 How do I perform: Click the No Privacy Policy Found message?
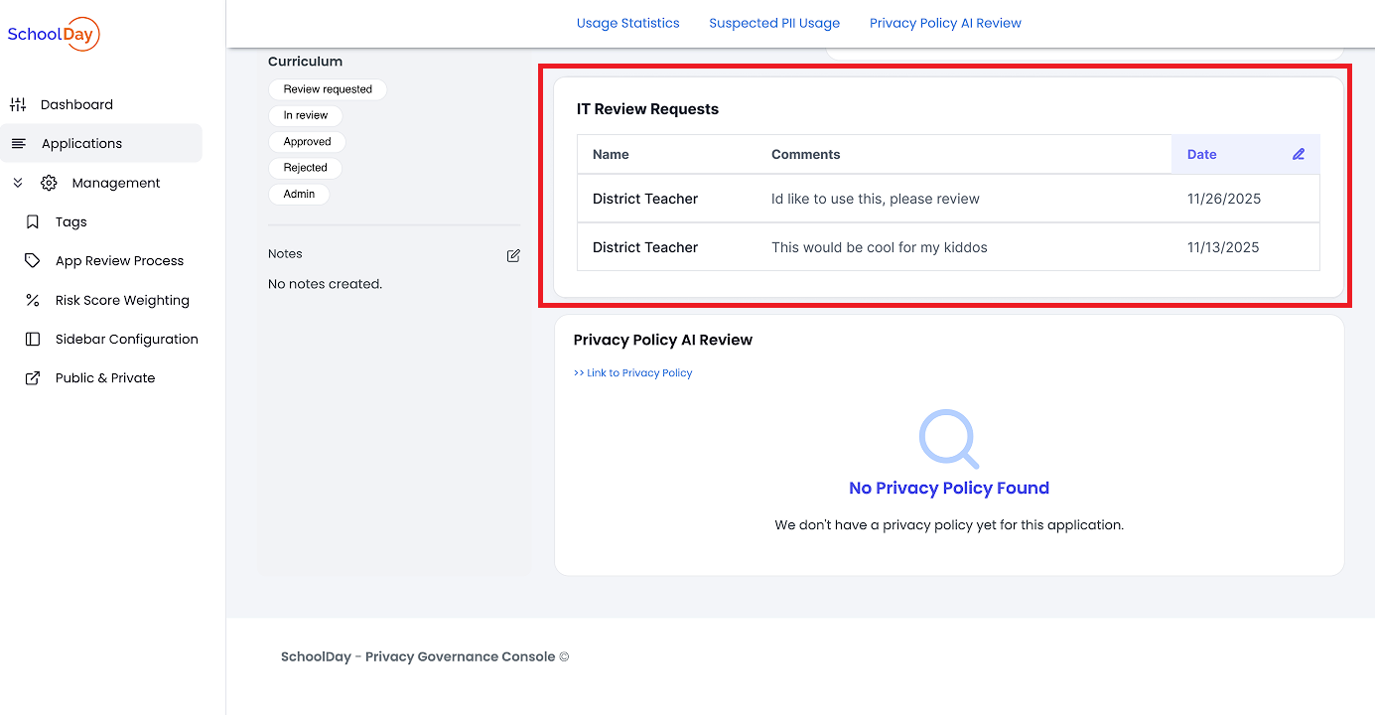coord(949,488)
